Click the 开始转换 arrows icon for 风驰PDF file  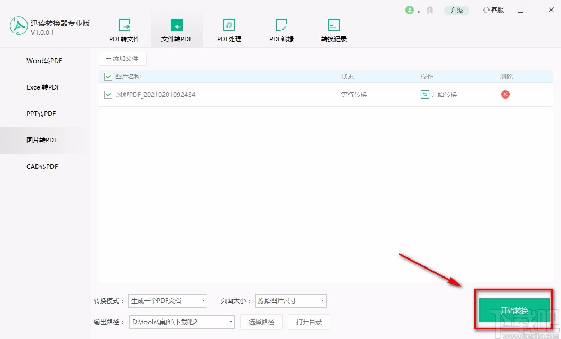[x=424, y=94]
